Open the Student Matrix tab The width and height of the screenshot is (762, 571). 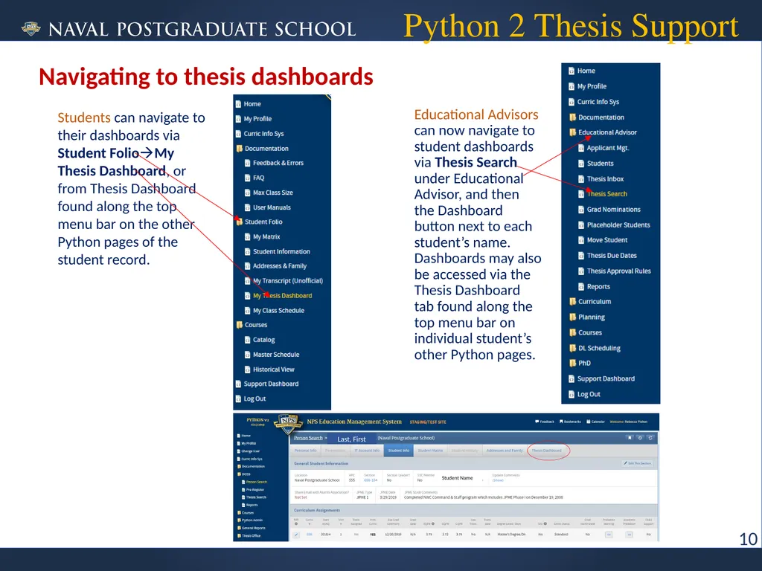point(430,451)
